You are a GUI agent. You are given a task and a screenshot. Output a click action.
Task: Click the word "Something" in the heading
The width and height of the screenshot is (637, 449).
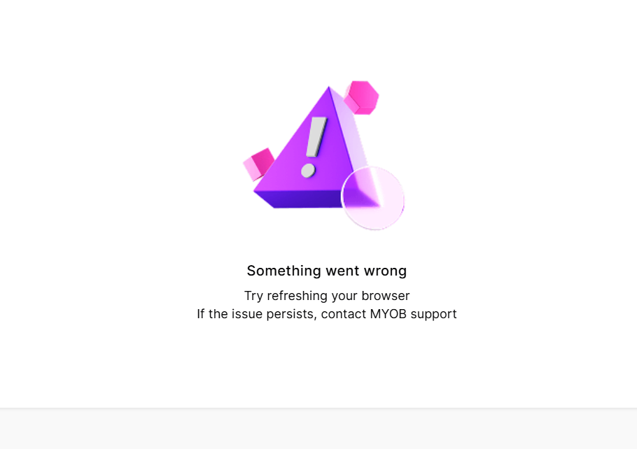point(284,271)
